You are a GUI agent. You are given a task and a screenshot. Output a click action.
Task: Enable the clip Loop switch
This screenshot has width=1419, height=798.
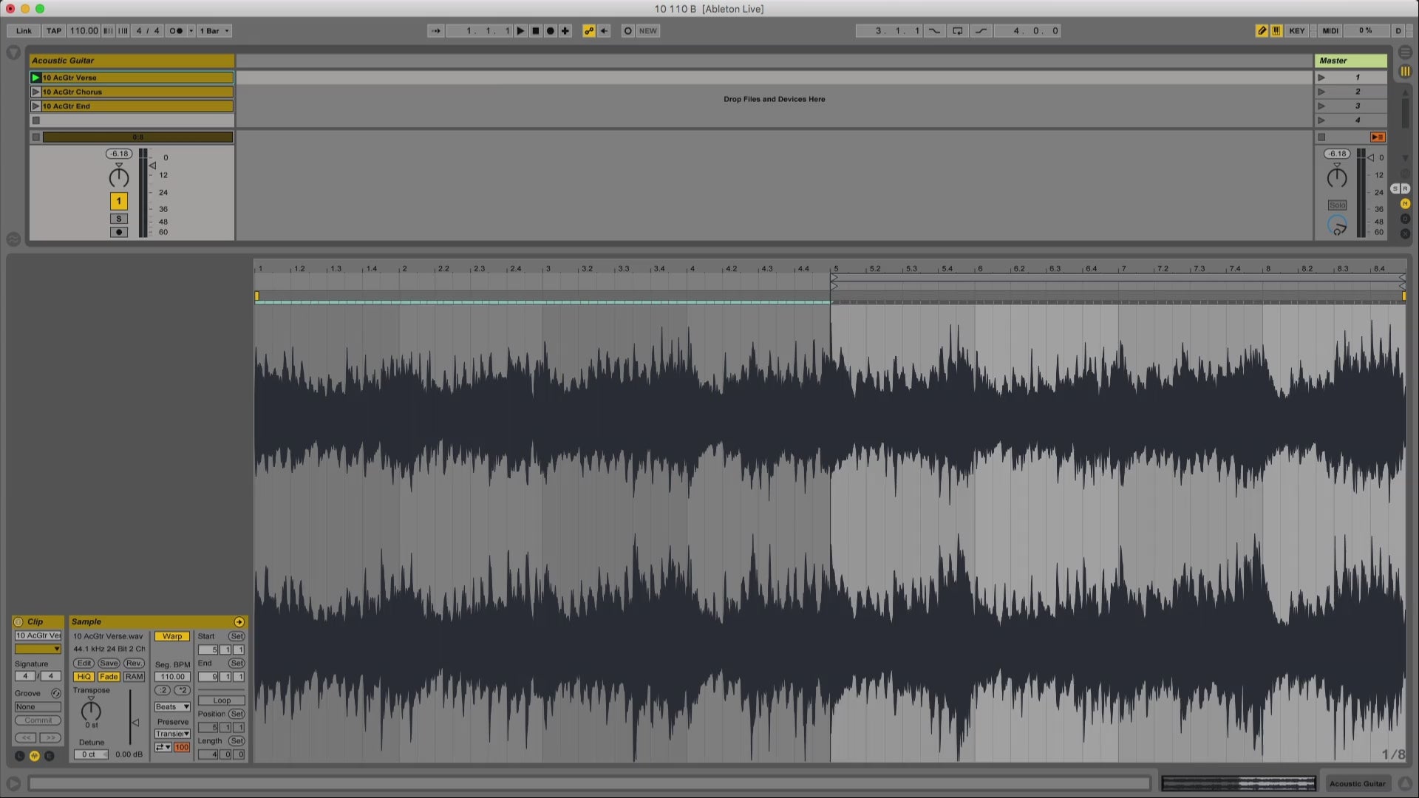click(x=222, y=700)
